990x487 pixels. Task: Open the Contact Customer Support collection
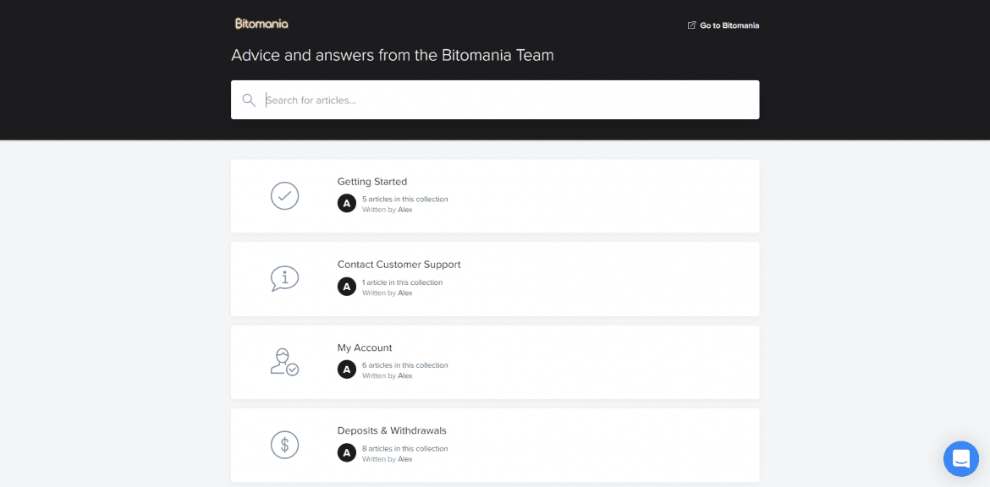tap(399, 265)
